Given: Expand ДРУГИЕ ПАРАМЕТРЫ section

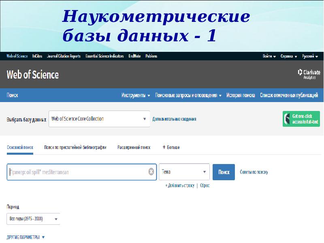Looking at the screenshot, I should (x=26, y=237).
